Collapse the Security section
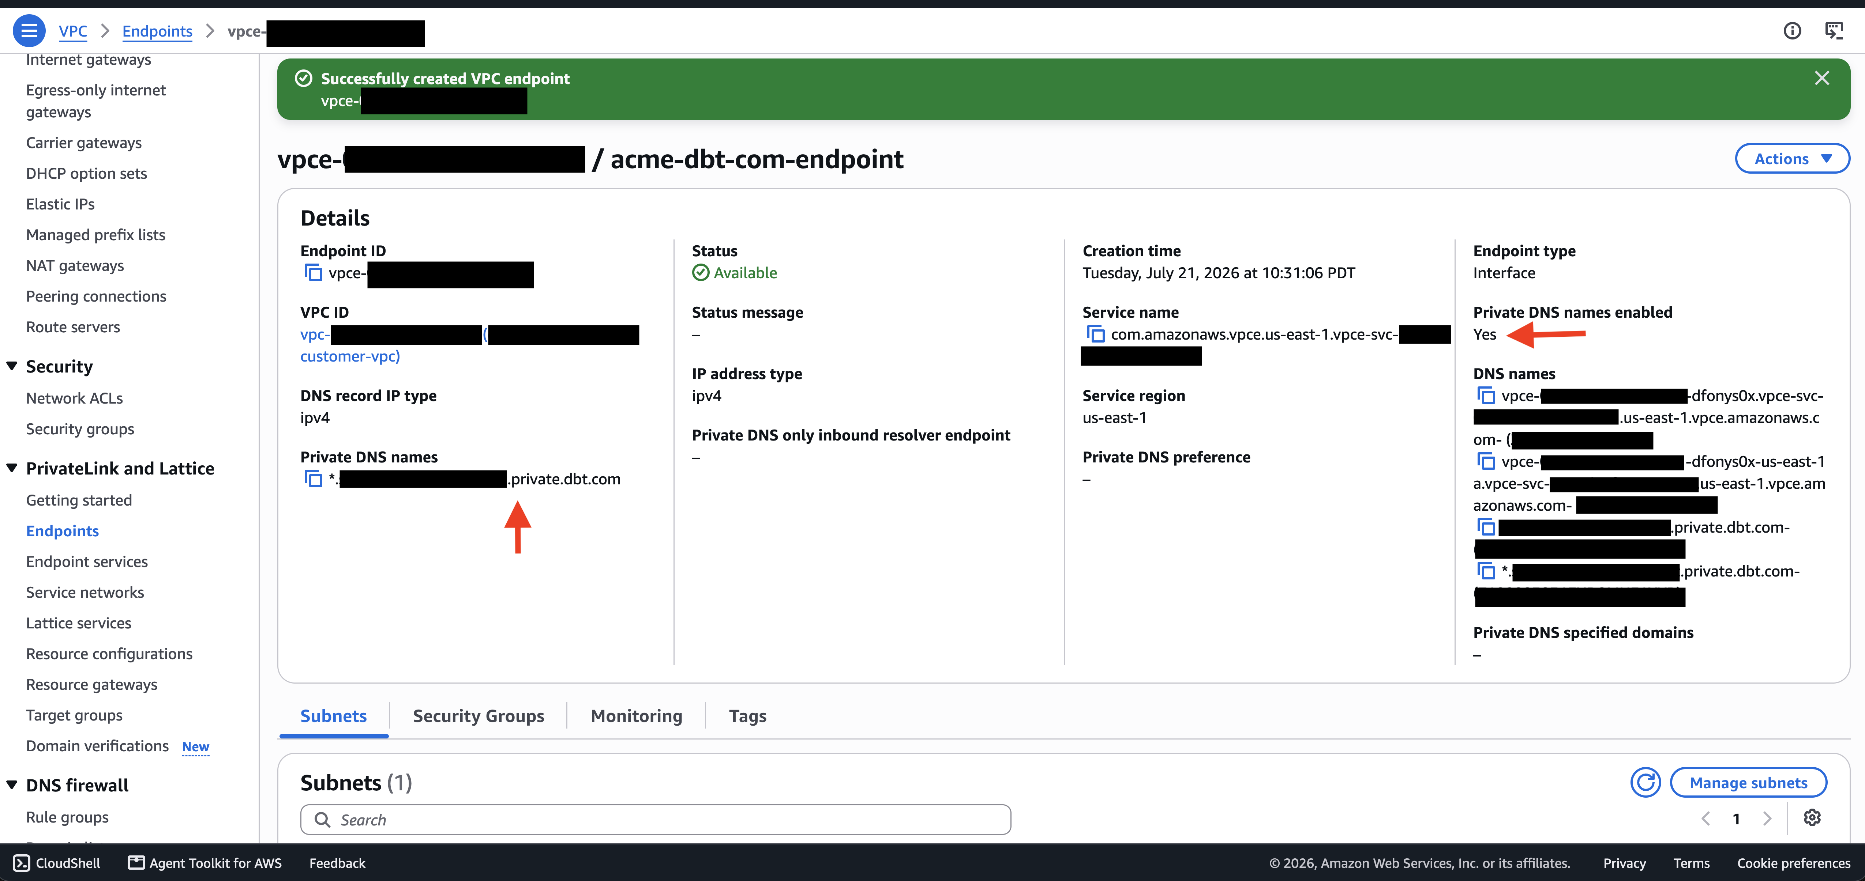Image resolution: width=1865 pixels, height=881 pixels. (x=12, y=366)
